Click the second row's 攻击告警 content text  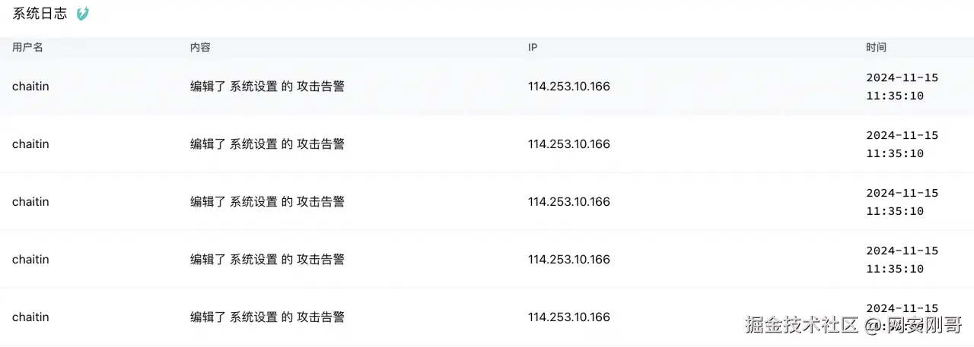click(320, 144)
